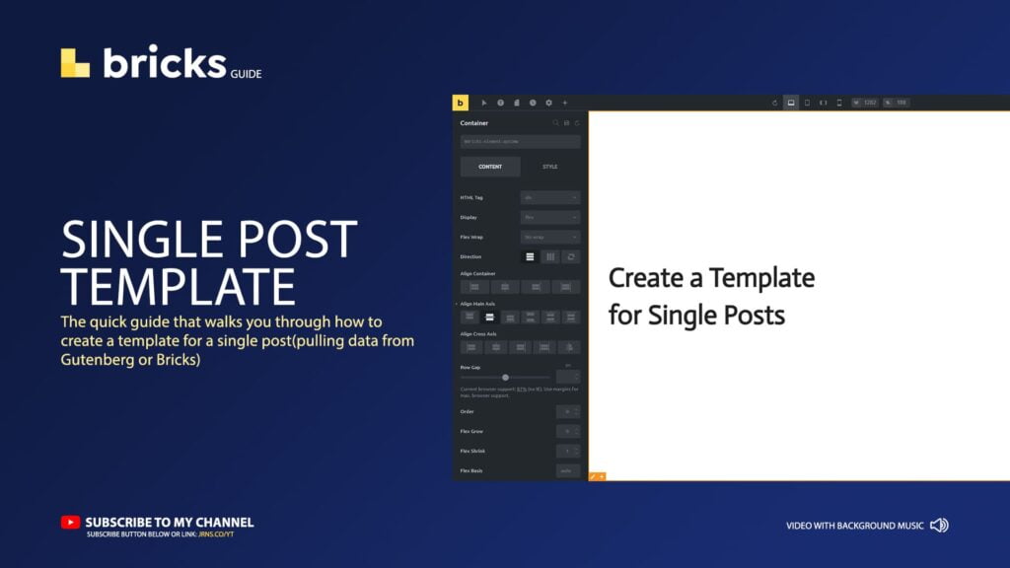Click the save icon next to the Container title
The height and width of the screenshot is (568, 1010).
(567, 123)
